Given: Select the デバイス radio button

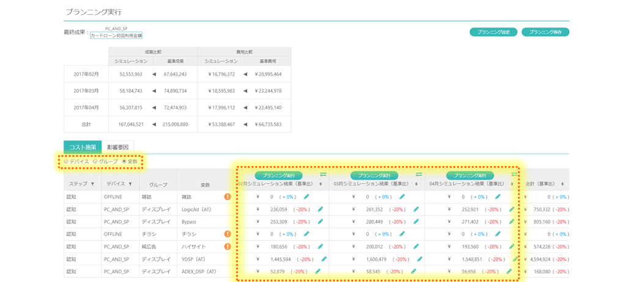Looking at the screenshot, I should tap(67, 162).
